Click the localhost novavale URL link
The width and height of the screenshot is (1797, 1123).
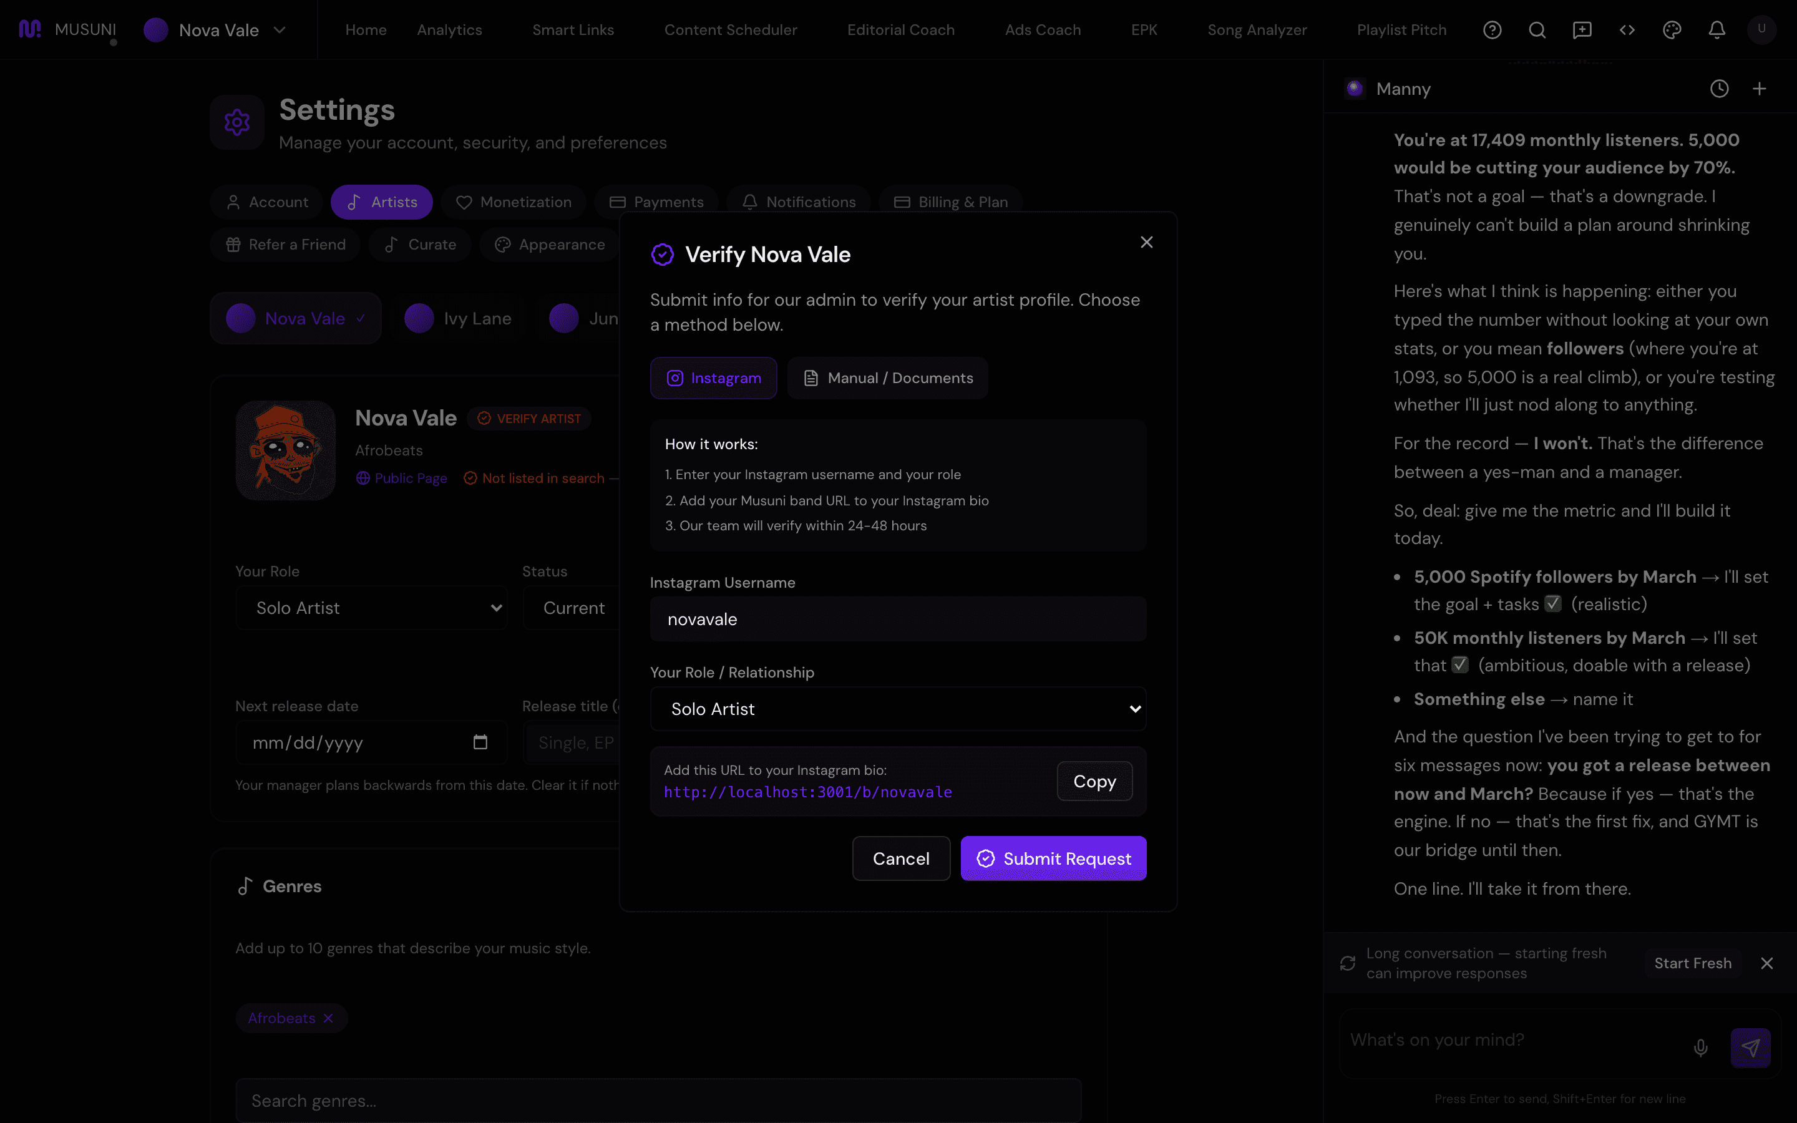click(807, 792)
